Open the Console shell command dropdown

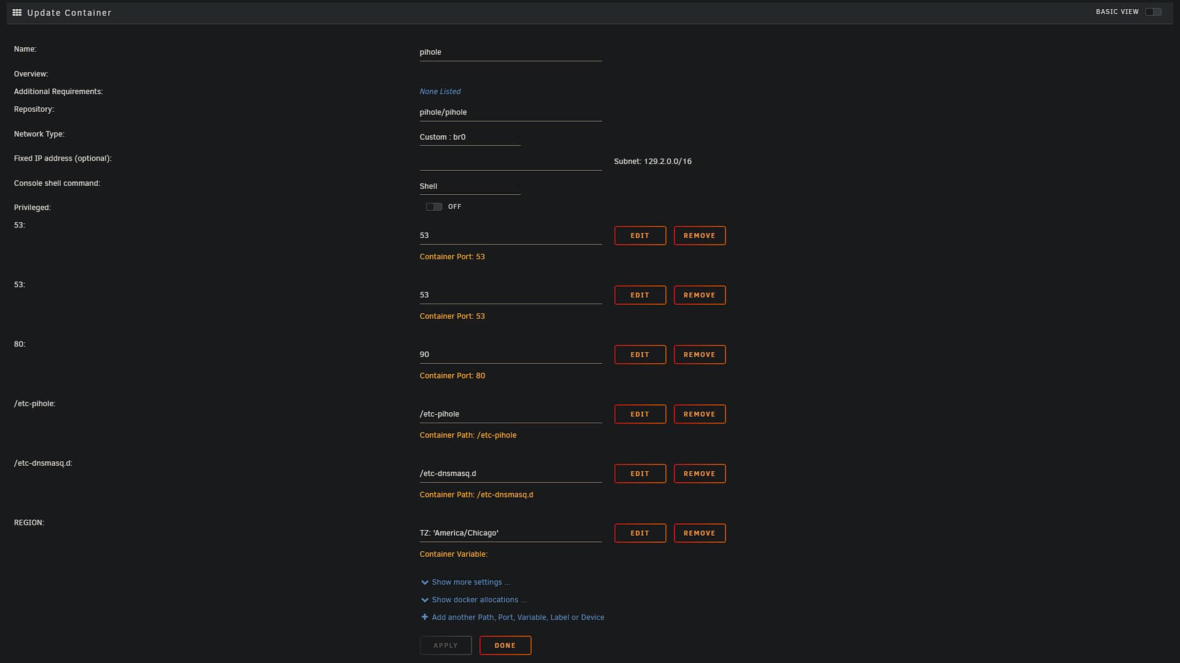[469, 186]
